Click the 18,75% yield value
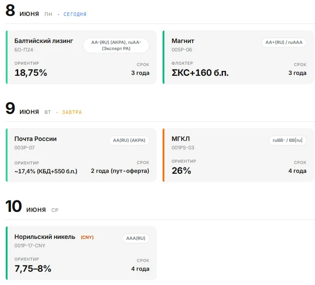 [x=31, y=73]
